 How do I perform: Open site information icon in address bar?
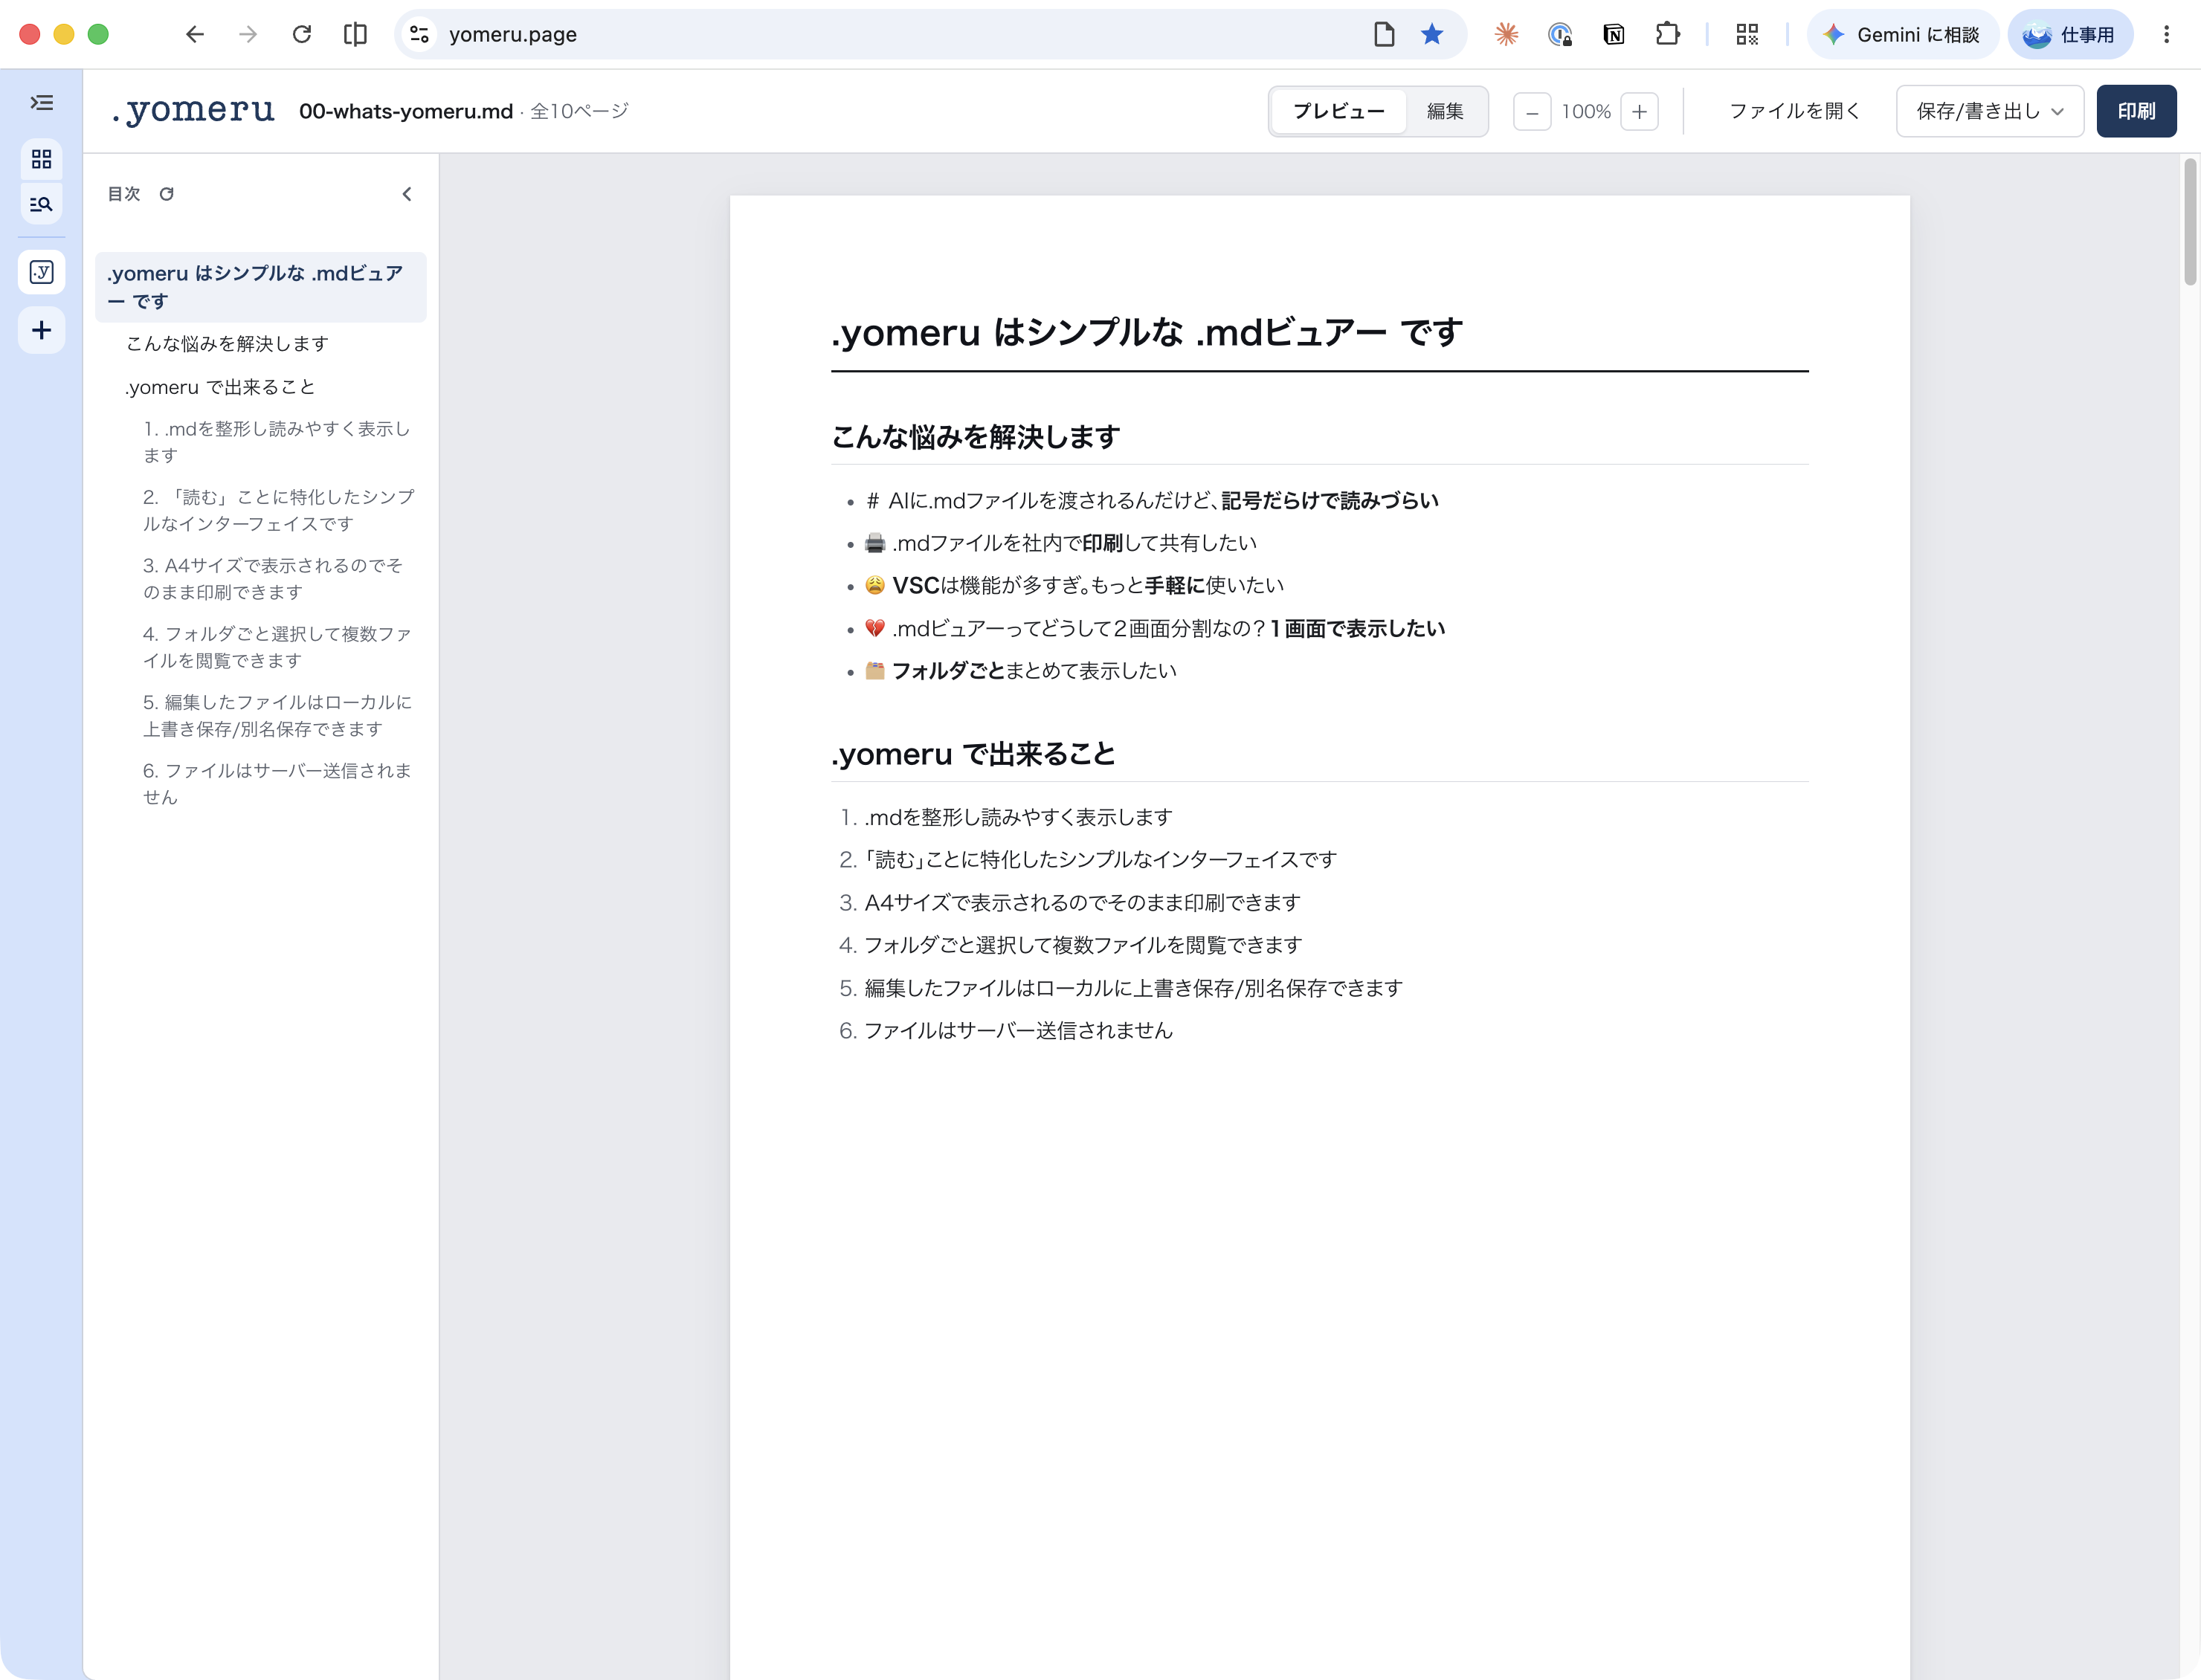pos(420,34)
